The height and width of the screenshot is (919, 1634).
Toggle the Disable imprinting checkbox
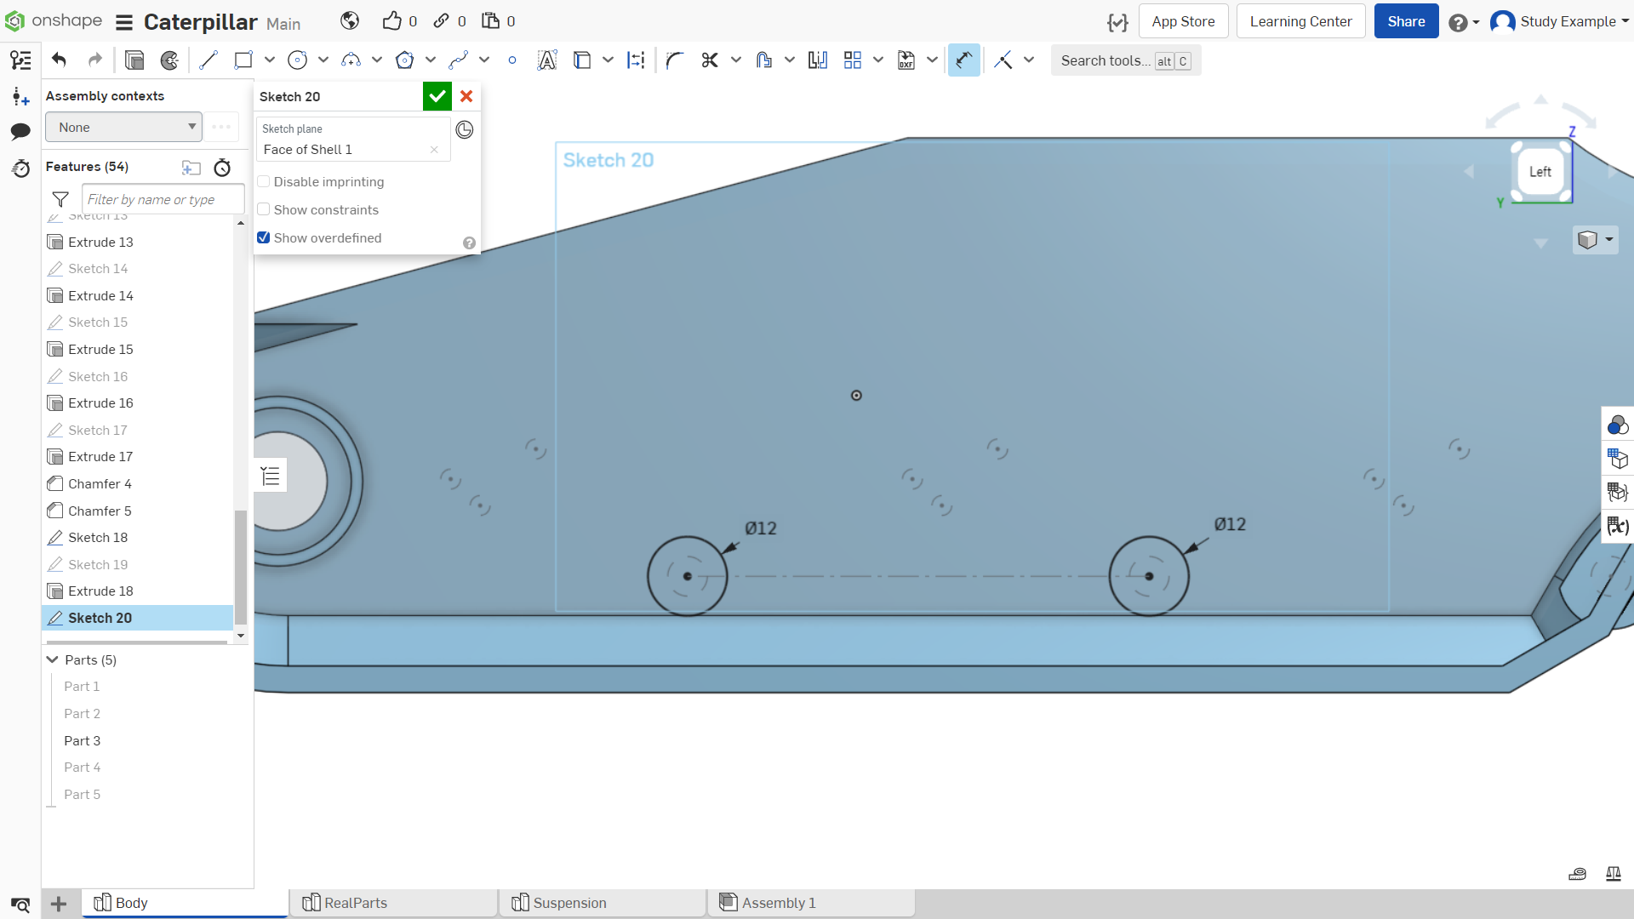pos(264,182)
